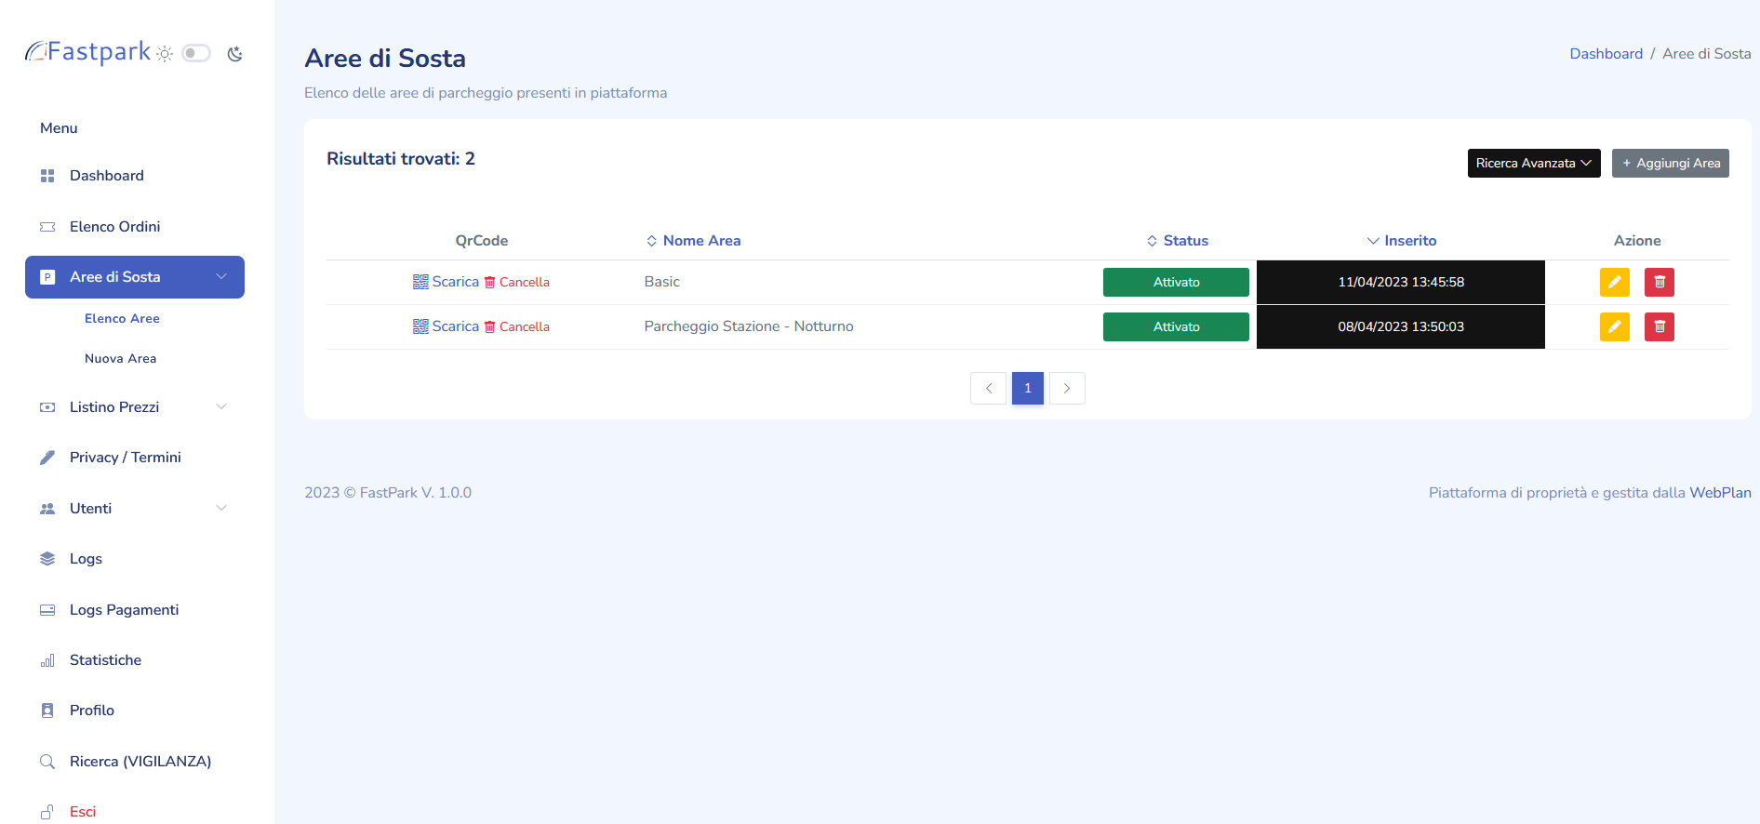This screenshot has width=1760, height=824.
Task: Delete Parcheggio Stazione - Notturno area
Action: point(1660,326)
